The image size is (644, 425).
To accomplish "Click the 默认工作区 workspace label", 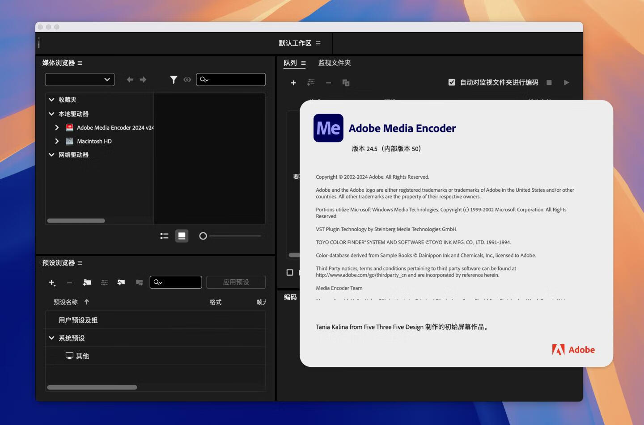I will pyautogui.click(x=295, y=43).
